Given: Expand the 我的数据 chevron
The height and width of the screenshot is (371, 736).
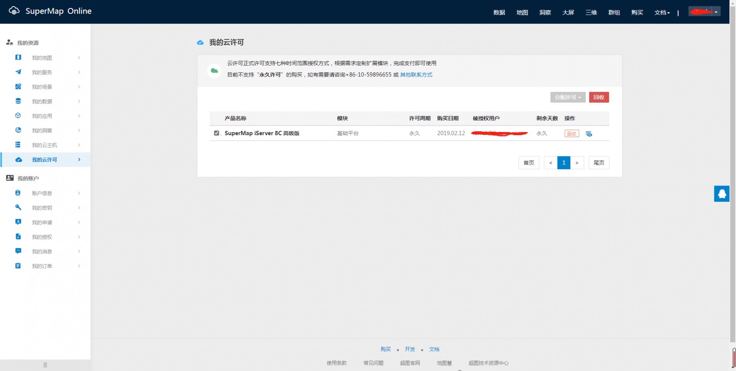Looking at the screenshot, I should pos(79,101).
